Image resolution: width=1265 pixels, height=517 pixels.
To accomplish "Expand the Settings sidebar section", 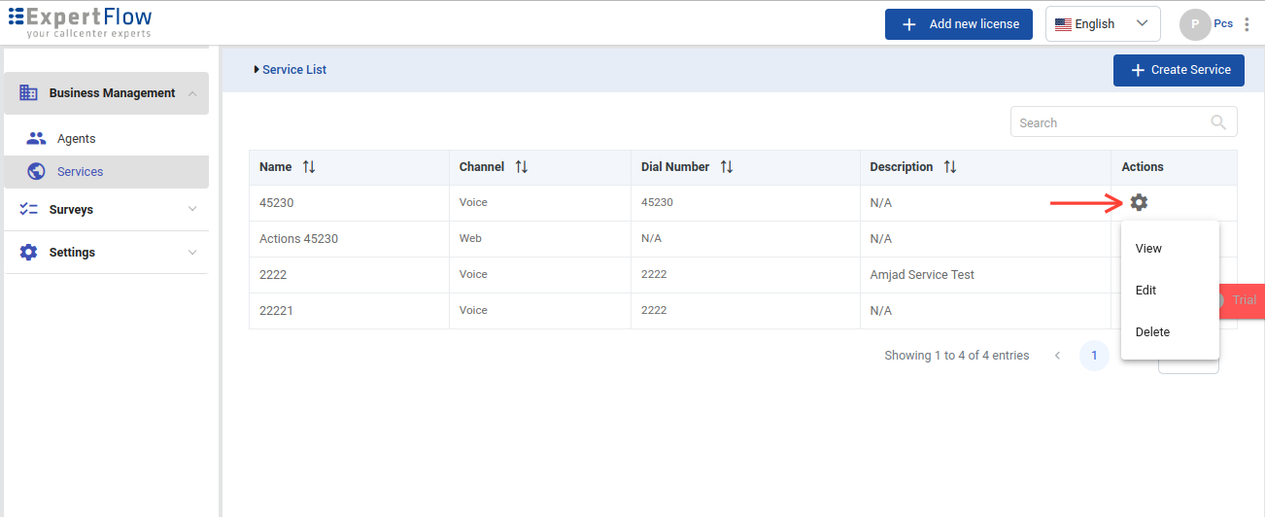I will point(107,253).
